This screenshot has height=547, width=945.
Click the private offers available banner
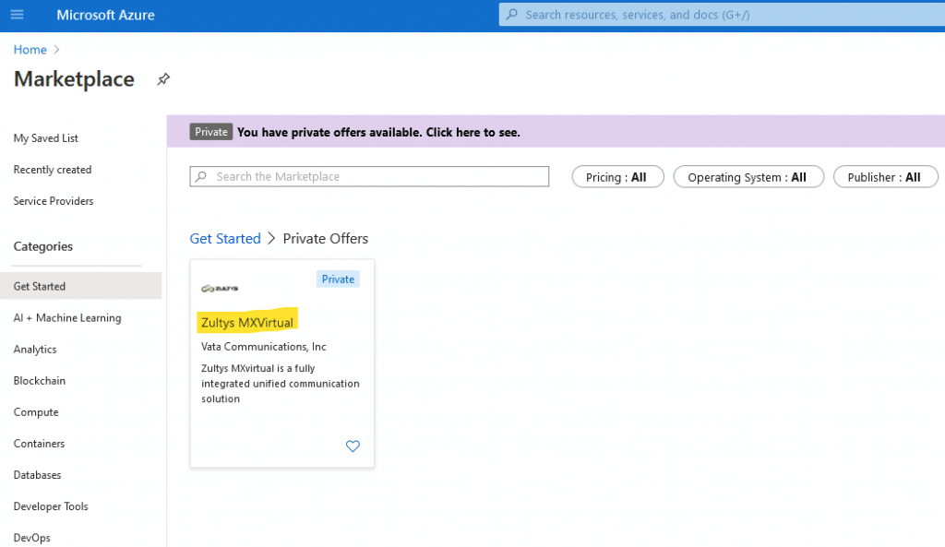tap(556, 132)
